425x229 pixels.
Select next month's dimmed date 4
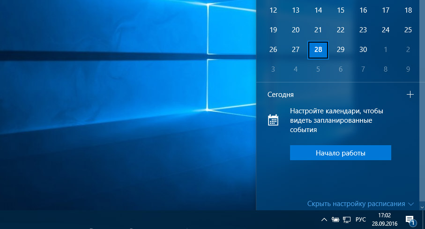(x=296, y=69)
